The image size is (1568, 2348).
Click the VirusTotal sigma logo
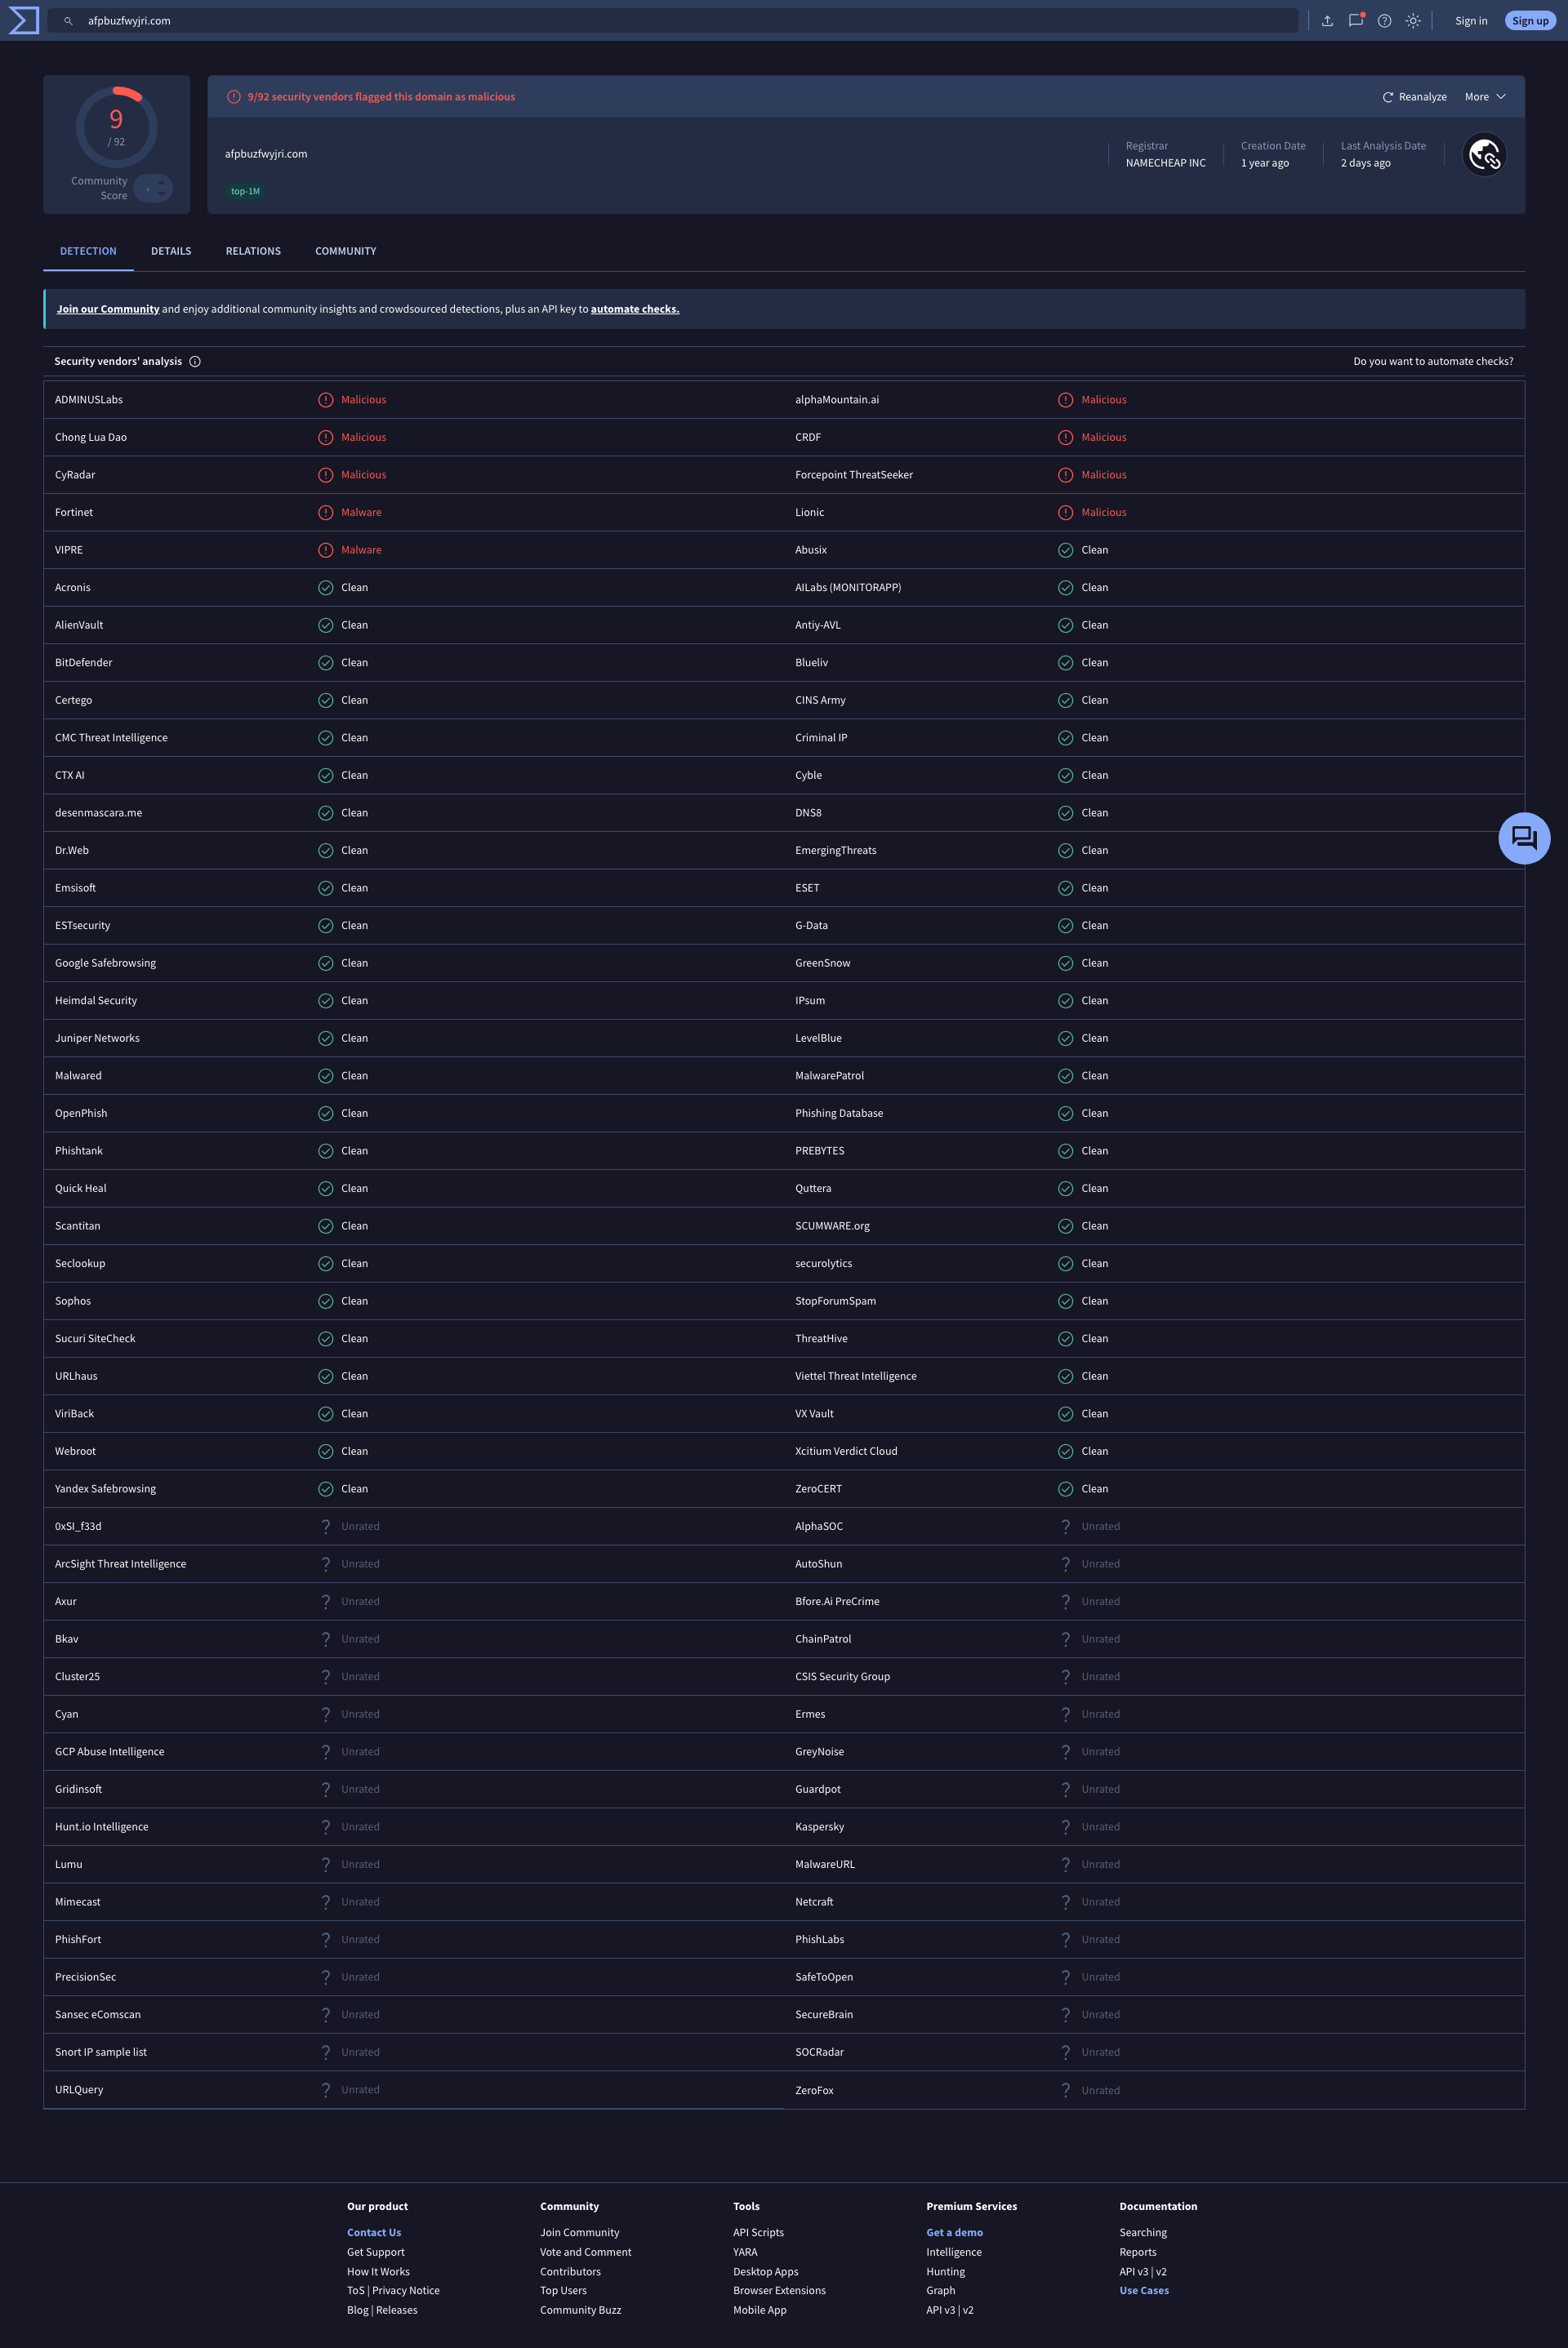tap(23, 20)
